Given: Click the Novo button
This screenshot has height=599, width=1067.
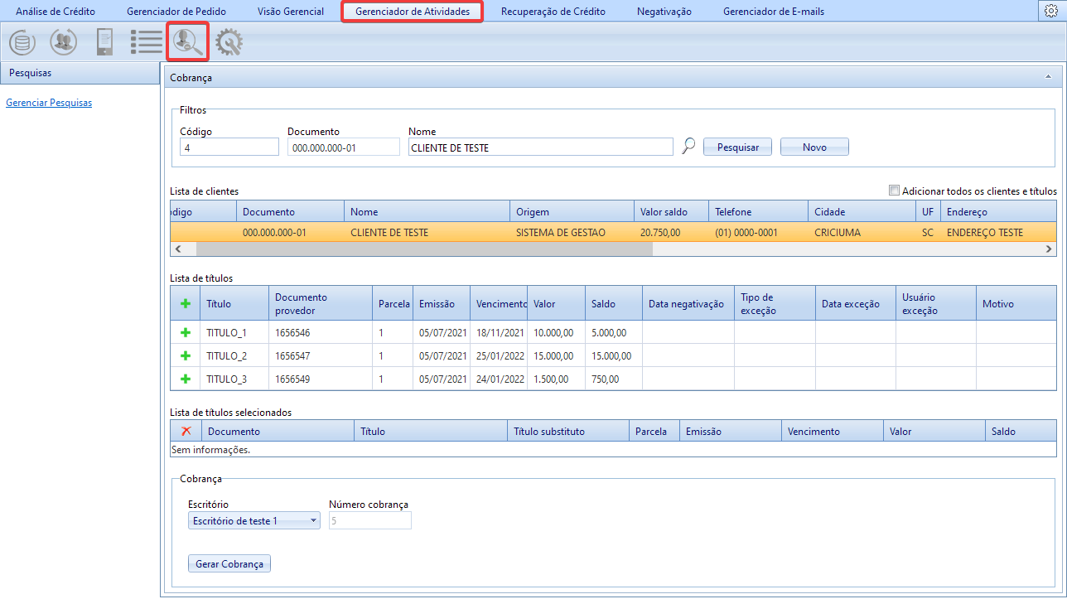Looking at the screenshot, I should click(814, 147).
